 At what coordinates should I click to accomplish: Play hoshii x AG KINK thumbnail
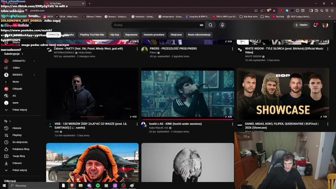point(188,94)
